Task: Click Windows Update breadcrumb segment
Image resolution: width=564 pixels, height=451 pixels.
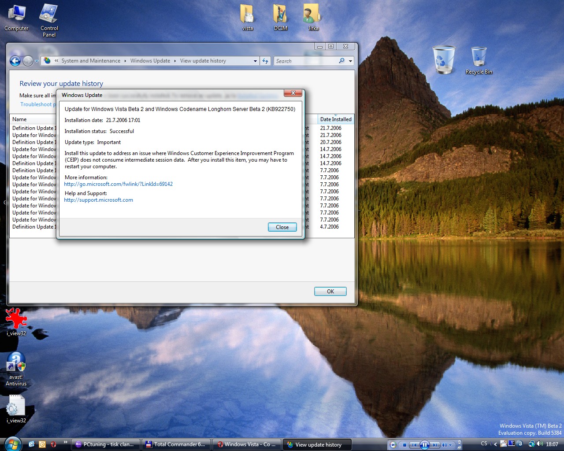Action: (x=150, y=61)
